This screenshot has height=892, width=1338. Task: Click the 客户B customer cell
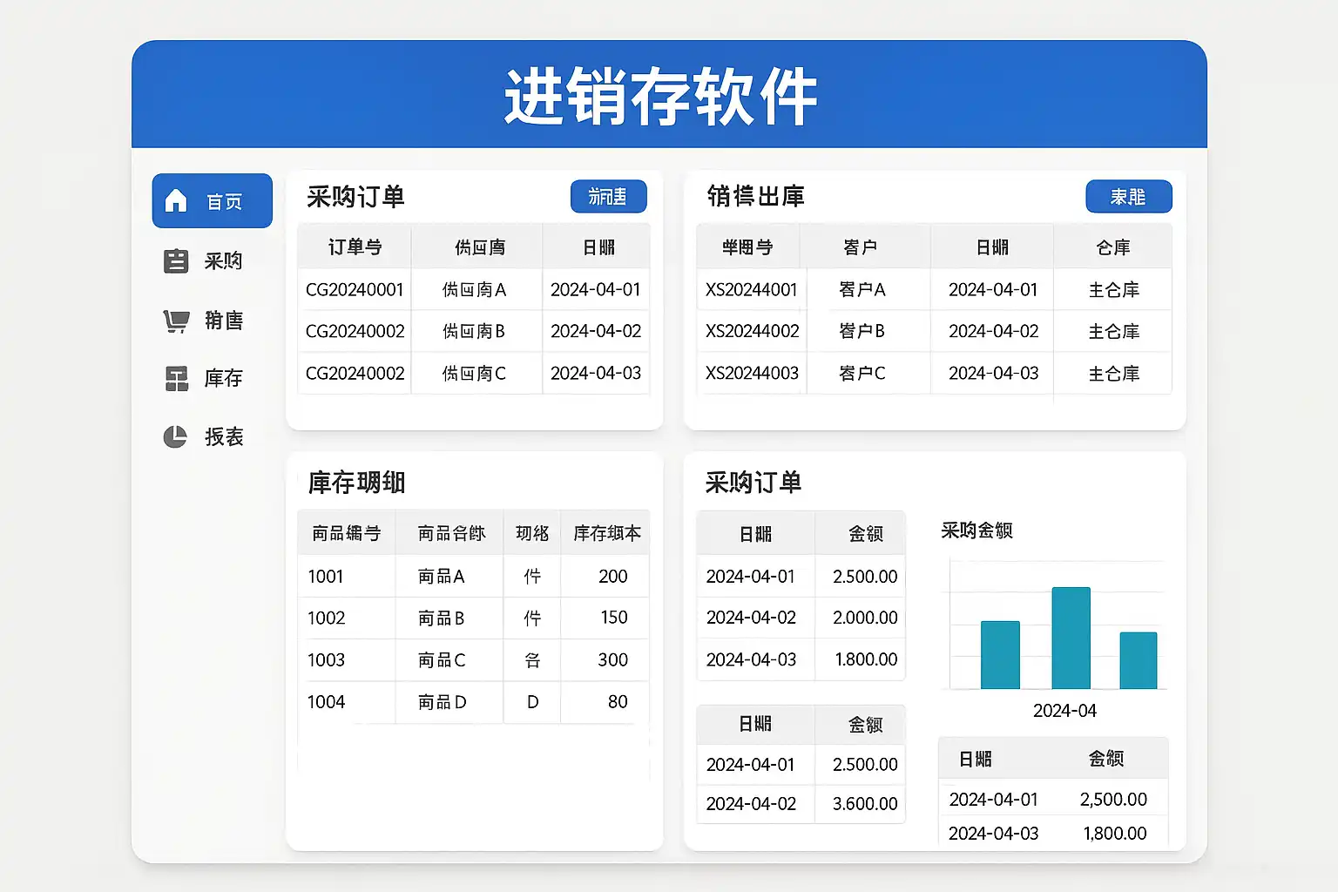pos(862,331)
